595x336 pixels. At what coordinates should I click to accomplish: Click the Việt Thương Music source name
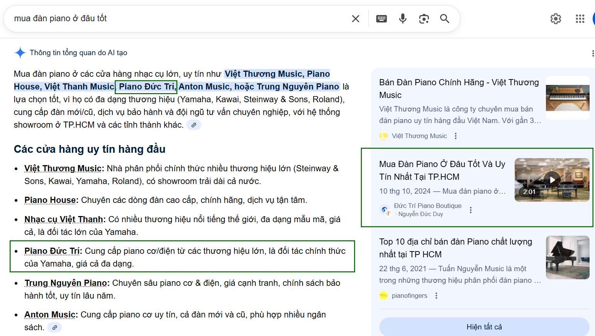click(x=419, y=136)
